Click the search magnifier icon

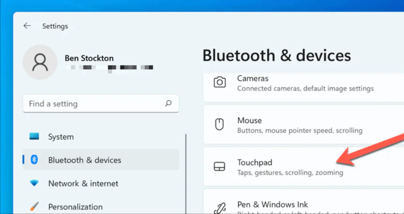pyautogui.click(x=168, y=103)
